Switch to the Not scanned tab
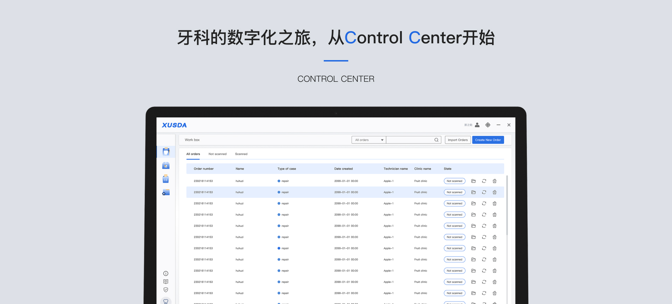Screen dimensions: 672x304 [217, 154]
